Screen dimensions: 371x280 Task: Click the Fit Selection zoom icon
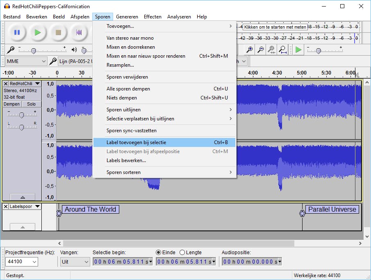(271, 50)
